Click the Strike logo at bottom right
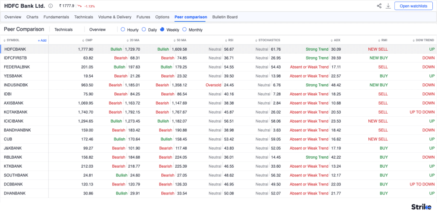This screenshot has height=214, width=437. tap(421, 207)
